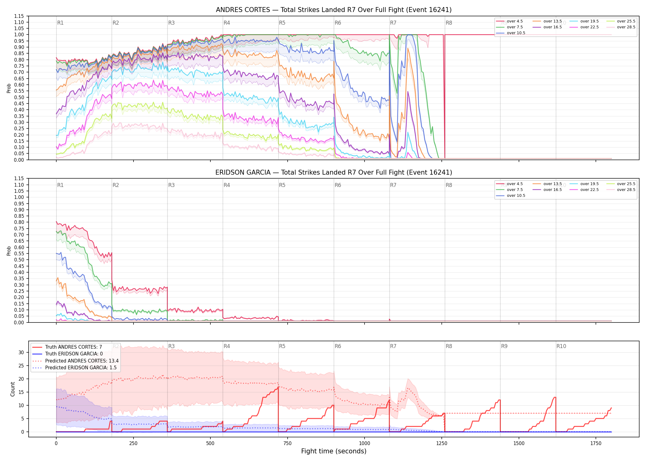This screenshot has height=462, width=646.
Task: Click the R2 round marker in top chart
Action: coord(116,23)
